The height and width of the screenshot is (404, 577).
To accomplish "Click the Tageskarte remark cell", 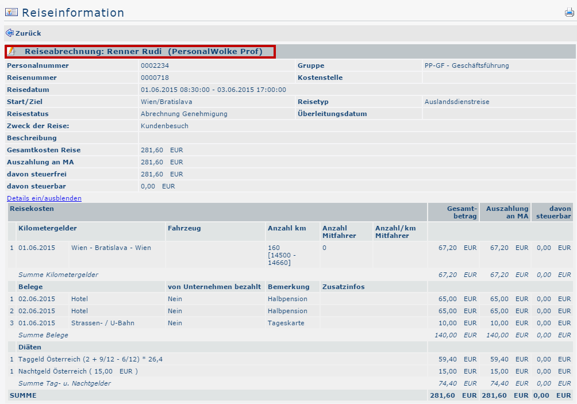I will click(286, 323).
